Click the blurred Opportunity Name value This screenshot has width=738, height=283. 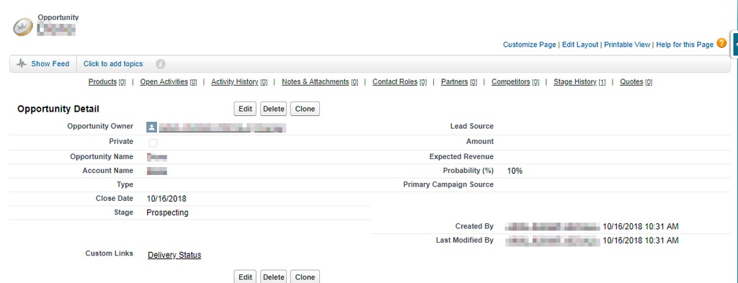[x=157, y=157]
